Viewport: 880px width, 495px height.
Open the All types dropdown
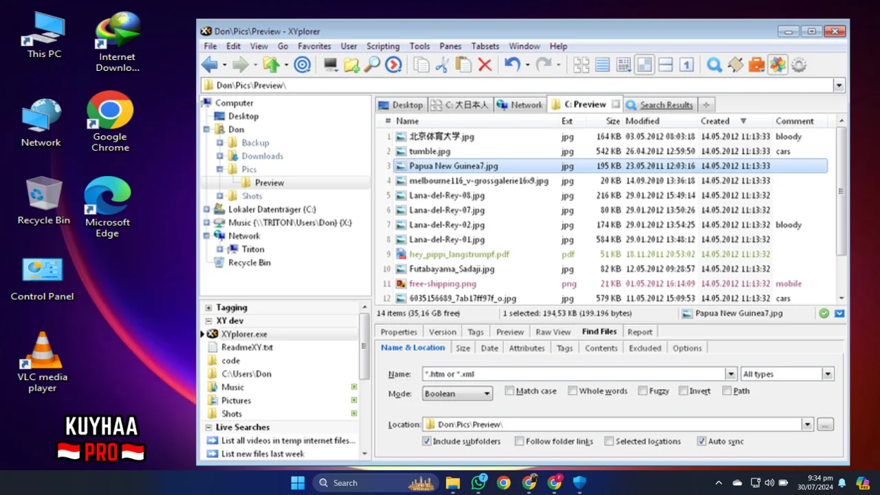[x=827, y=374]
